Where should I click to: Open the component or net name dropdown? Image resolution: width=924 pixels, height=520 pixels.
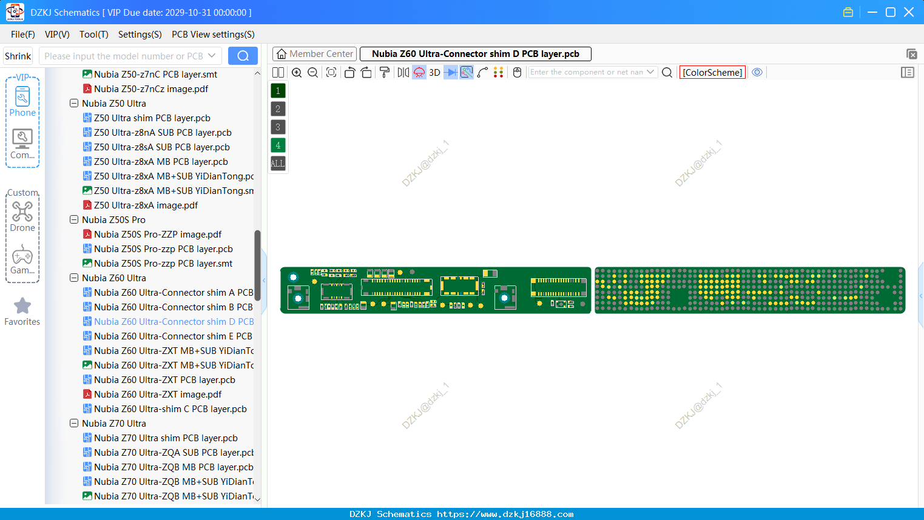[651, 72]
